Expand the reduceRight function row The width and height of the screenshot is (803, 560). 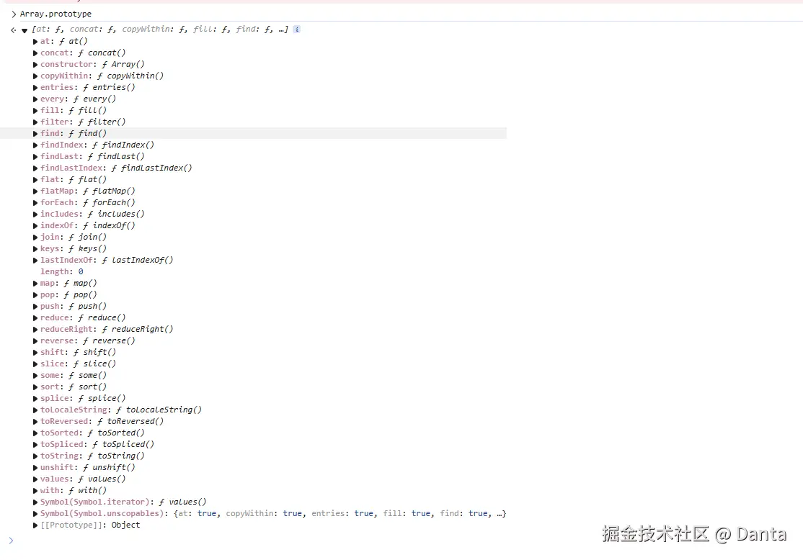(35, 330)
